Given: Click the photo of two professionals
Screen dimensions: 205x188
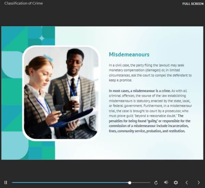Looking at the screenshot, I should click(61, 93).
